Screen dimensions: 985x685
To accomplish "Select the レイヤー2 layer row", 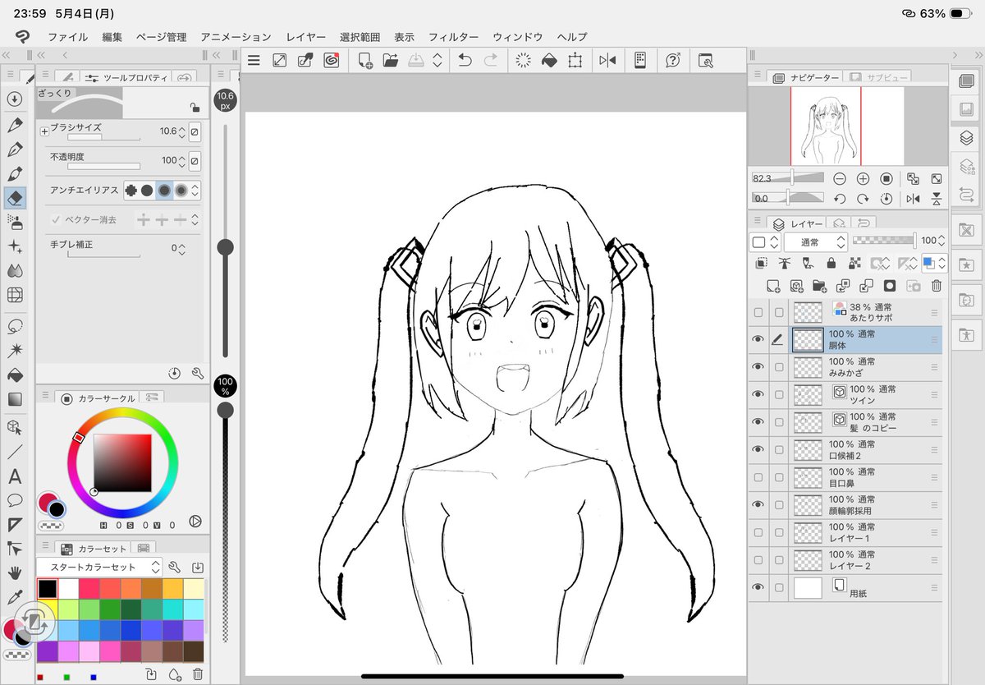I will pos(845,560).
